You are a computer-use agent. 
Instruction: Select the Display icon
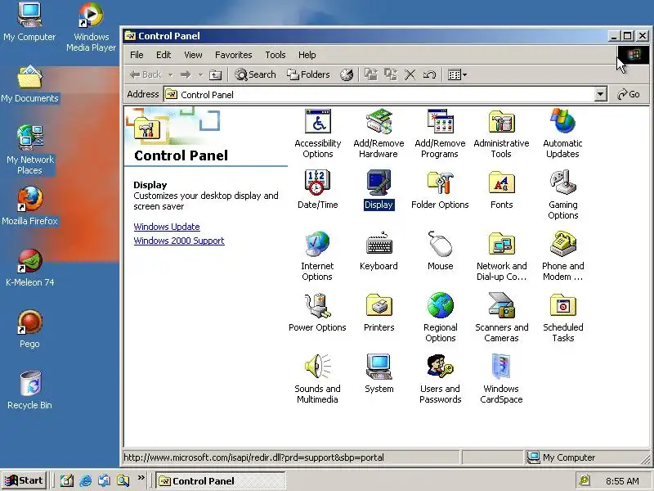379,190
